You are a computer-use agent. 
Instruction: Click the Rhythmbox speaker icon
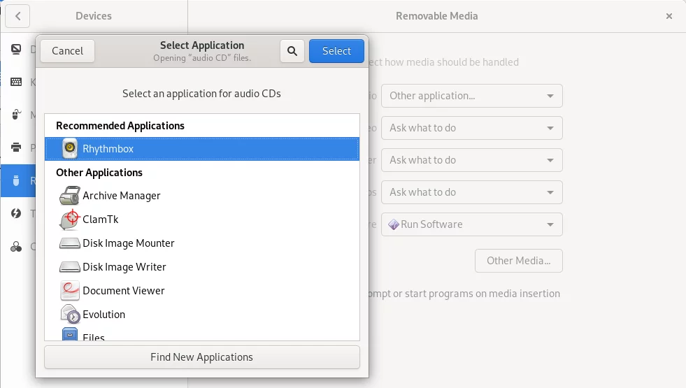point(69,149)
